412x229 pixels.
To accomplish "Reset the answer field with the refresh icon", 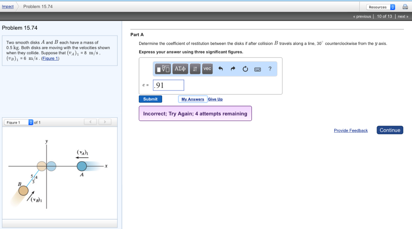I will point(245,69).
